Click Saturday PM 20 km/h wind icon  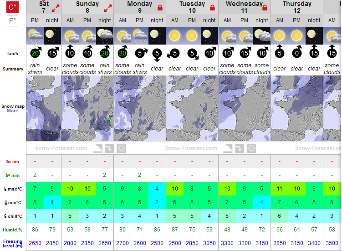(36, 53)
